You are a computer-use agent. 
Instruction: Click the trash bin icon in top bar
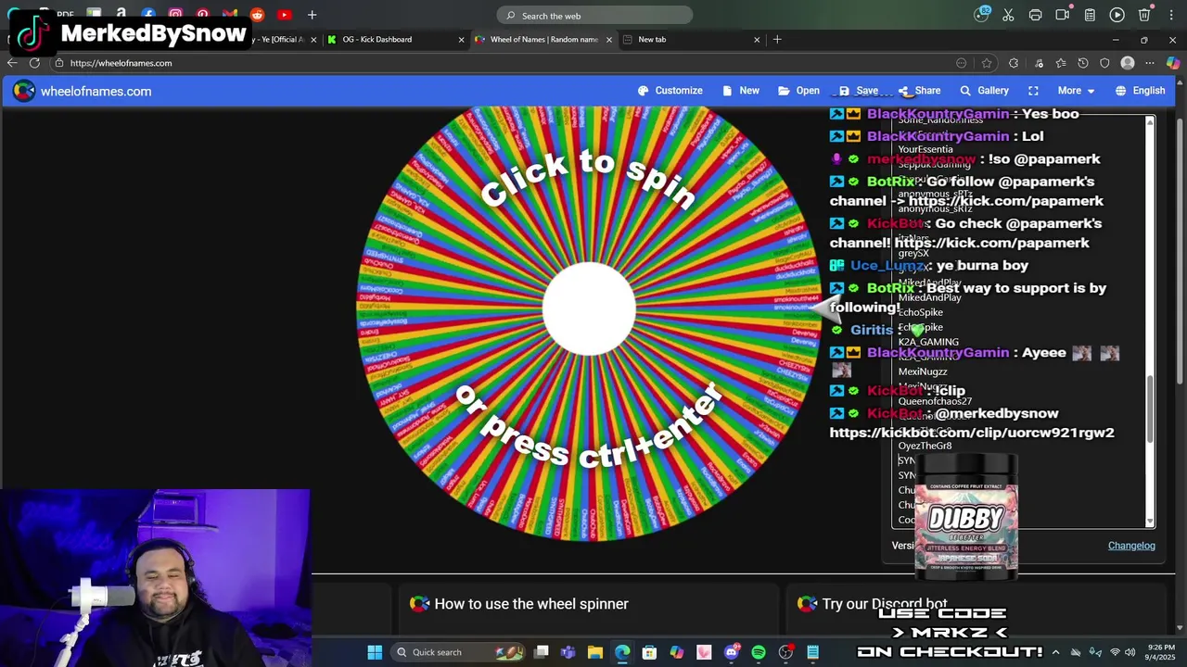click(1144, 15)
